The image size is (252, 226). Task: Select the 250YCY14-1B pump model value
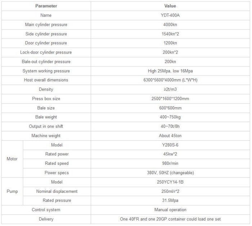pyautogui.click(x=170, y=182)
